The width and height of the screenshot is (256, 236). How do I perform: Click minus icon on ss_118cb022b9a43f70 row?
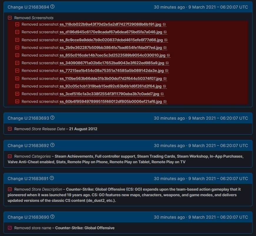[17, 24]
